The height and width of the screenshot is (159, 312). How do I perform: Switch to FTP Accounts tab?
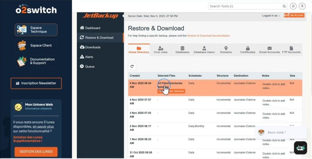pyautogui.click(x=291, y=50)
